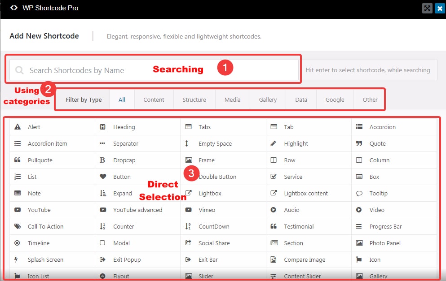Click the Button heart icon
446x281 pixels.
click(x=103, y=177)
